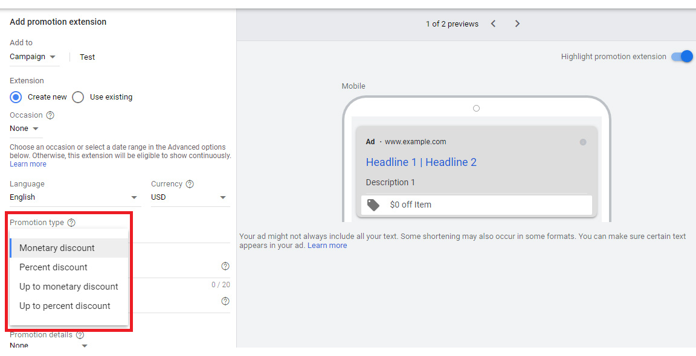Show the next ad preview

point(517,24)
